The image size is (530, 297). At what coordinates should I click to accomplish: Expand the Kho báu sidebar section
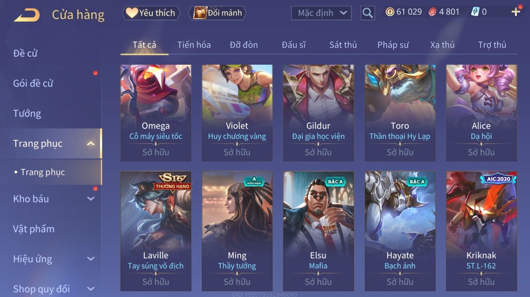91,199
